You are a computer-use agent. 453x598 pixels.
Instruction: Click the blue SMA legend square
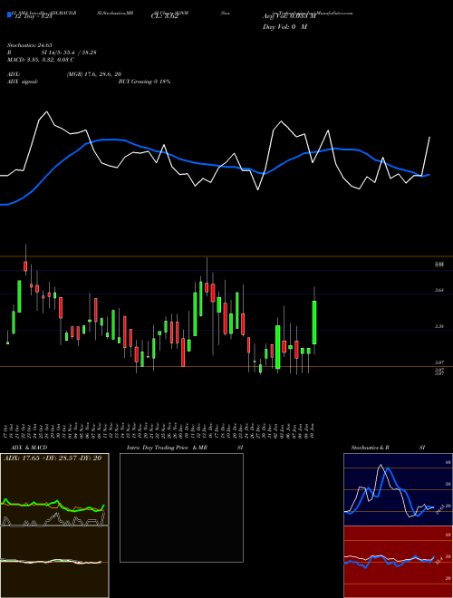click(9, 14)
